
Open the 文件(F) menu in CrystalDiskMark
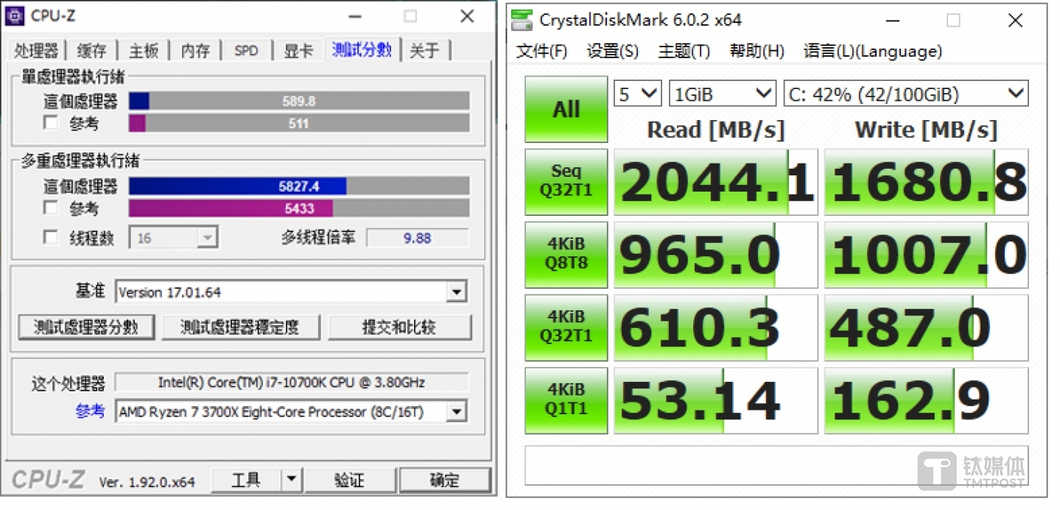coord(542,51)
